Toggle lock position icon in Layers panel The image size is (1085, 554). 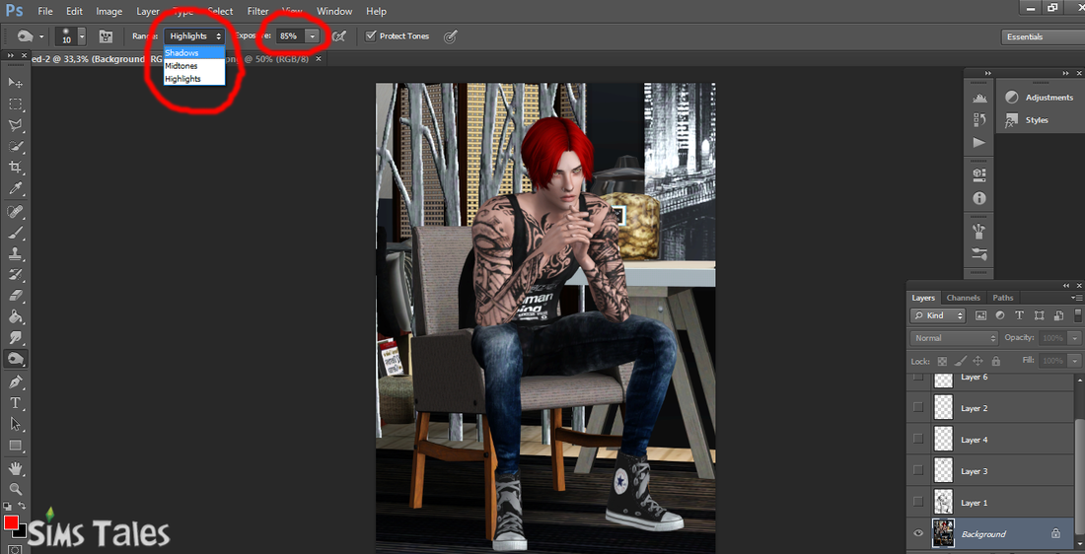click(977, 361)
